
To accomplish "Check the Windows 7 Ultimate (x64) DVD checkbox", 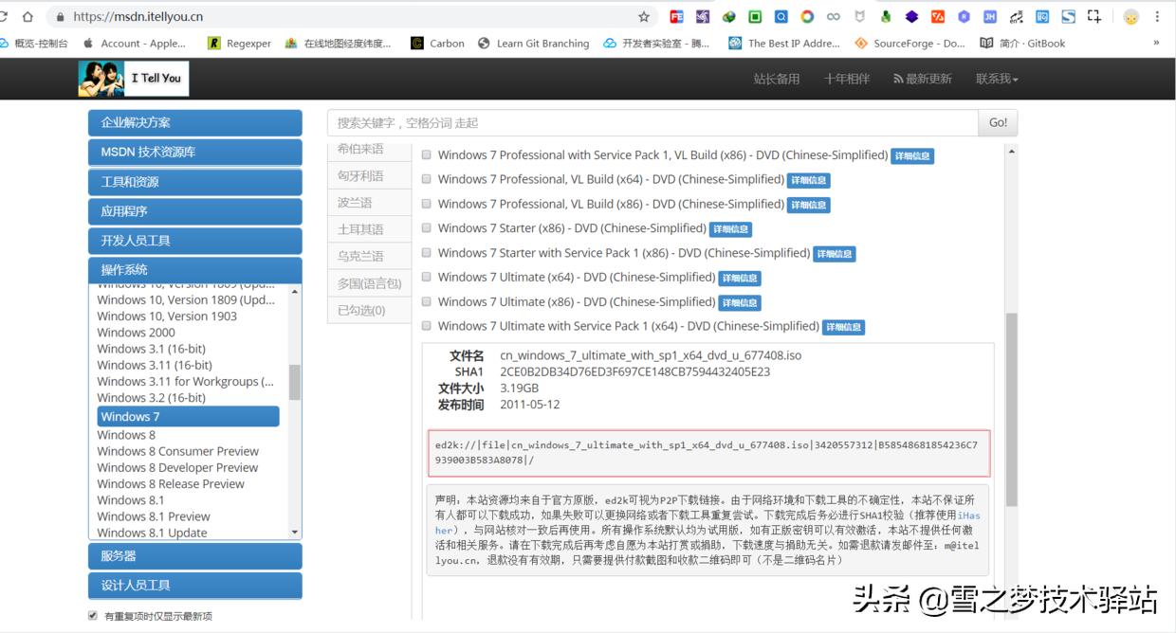I will (426, 277).
